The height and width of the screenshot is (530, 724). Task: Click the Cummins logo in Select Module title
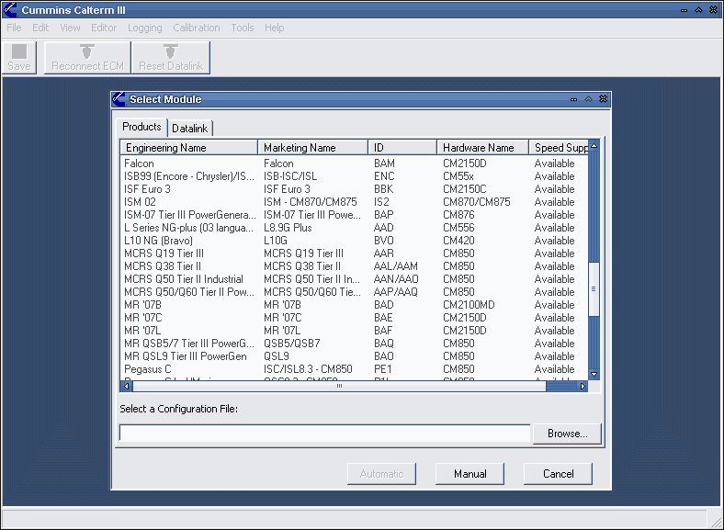pyautogui.click(x=119, y=99)
